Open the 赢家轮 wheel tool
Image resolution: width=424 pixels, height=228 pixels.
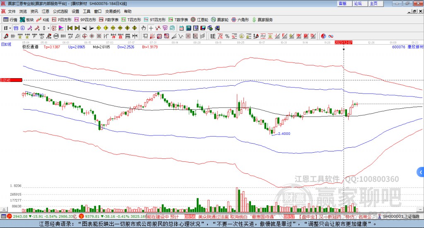[220, 20]
